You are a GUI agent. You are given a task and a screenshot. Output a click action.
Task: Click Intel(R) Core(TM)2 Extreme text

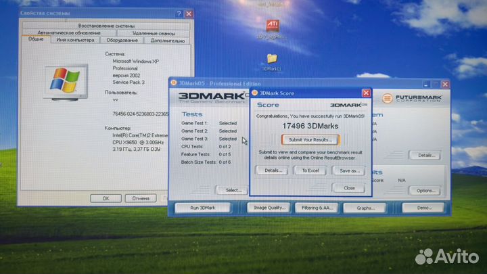point(140,135)
